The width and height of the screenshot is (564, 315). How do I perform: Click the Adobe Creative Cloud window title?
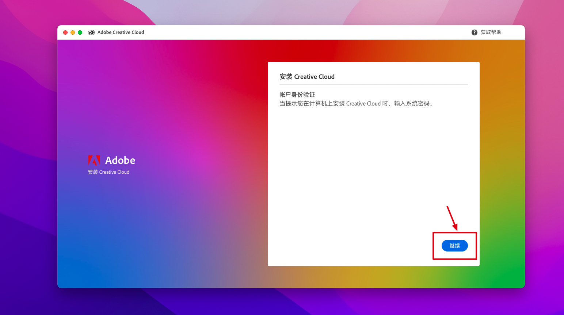coord(121,32)
